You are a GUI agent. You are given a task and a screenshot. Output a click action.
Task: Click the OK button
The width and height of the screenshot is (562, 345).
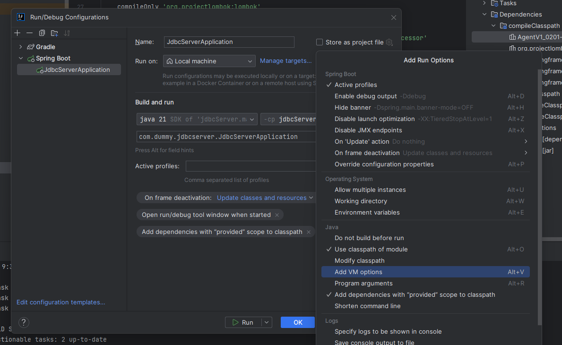[x=297, y=322]
